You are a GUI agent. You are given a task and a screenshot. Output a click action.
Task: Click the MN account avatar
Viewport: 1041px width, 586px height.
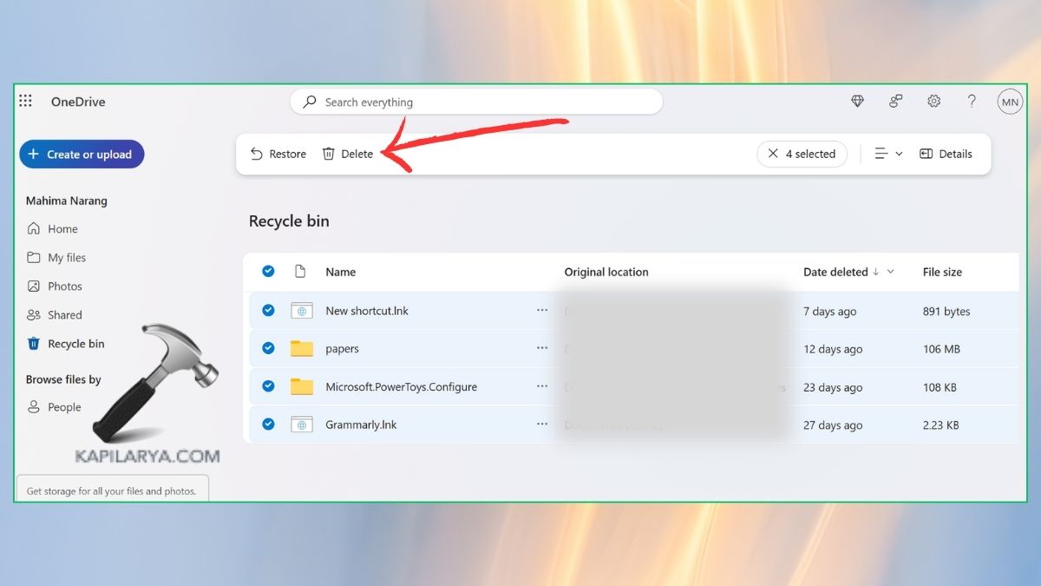tap(1010, 101)
